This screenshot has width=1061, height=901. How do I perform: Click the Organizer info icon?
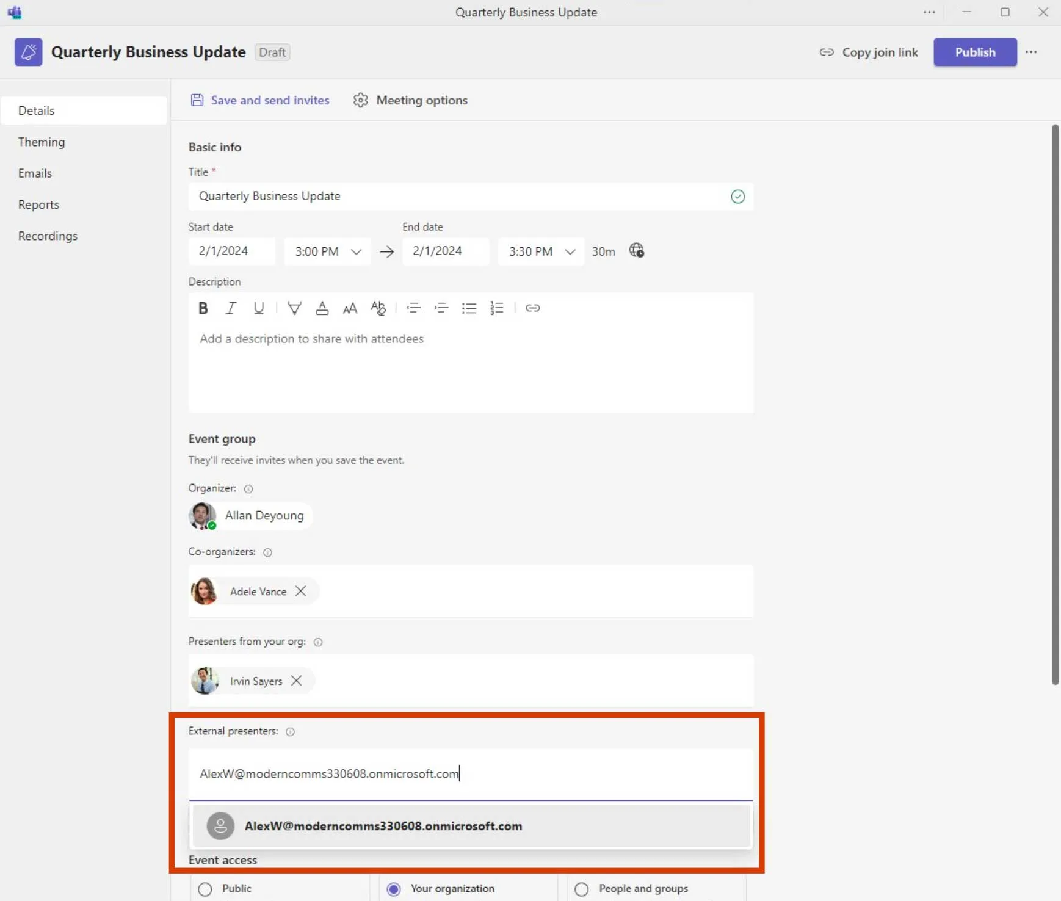pos(248,489)
